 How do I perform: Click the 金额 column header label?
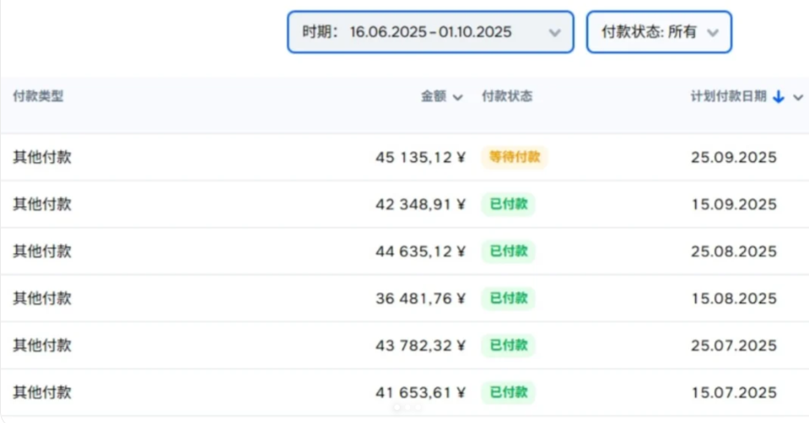tap(434, 97)
